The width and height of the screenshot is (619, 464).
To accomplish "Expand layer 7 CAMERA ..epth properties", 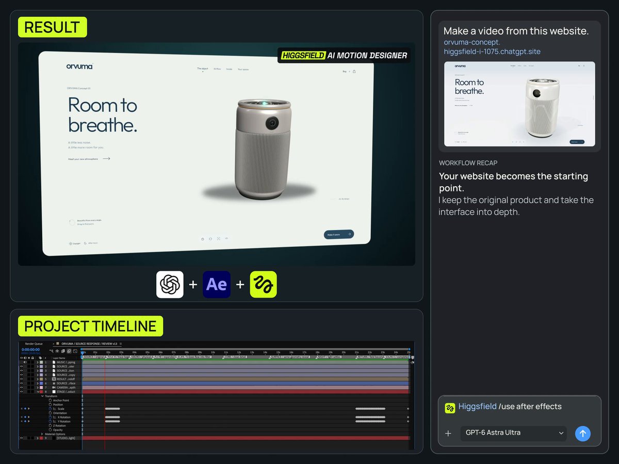I will [38, 388].
